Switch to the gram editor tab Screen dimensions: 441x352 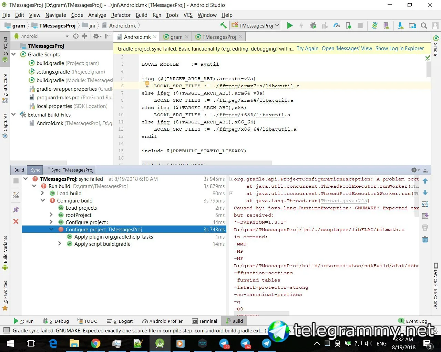(176, 37)
